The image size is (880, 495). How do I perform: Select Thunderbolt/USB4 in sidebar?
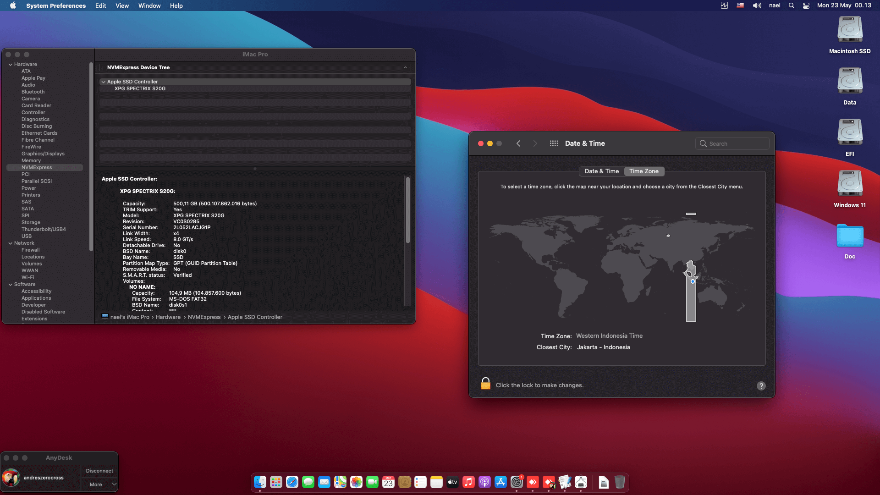click(44, 230)
